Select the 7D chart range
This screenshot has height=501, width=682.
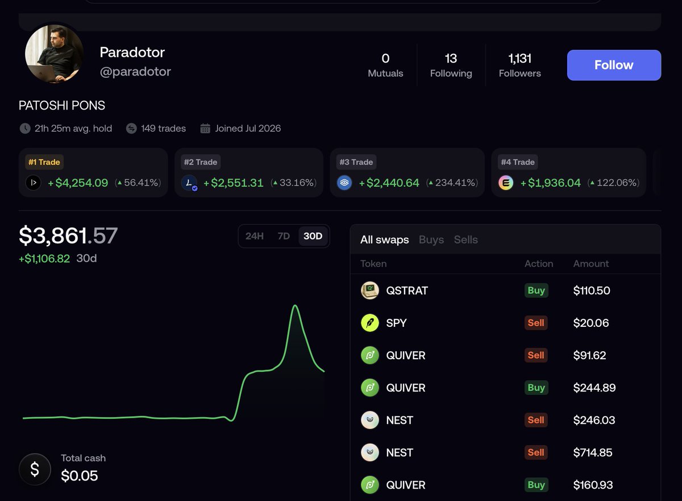[x=284, y=236]
